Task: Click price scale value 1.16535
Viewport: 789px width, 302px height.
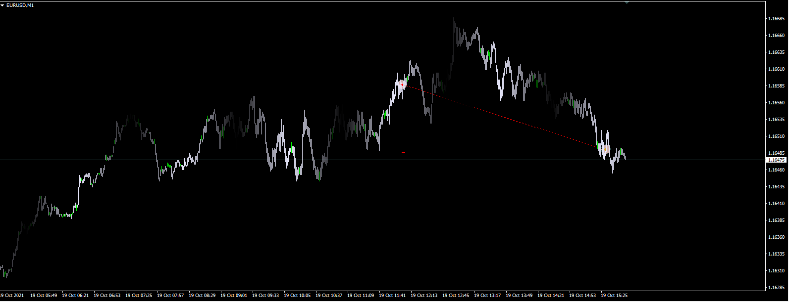Action: point(776,120)
